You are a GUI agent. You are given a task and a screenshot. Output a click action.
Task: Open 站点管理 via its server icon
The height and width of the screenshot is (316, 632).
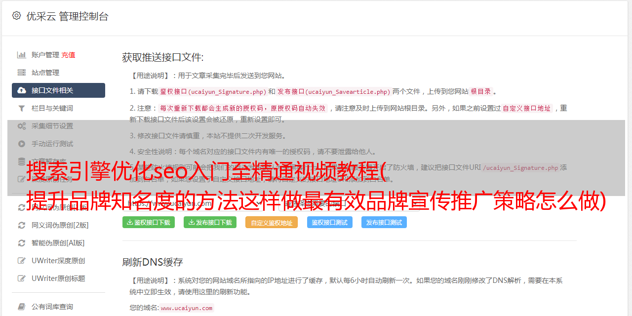(22, 73)
